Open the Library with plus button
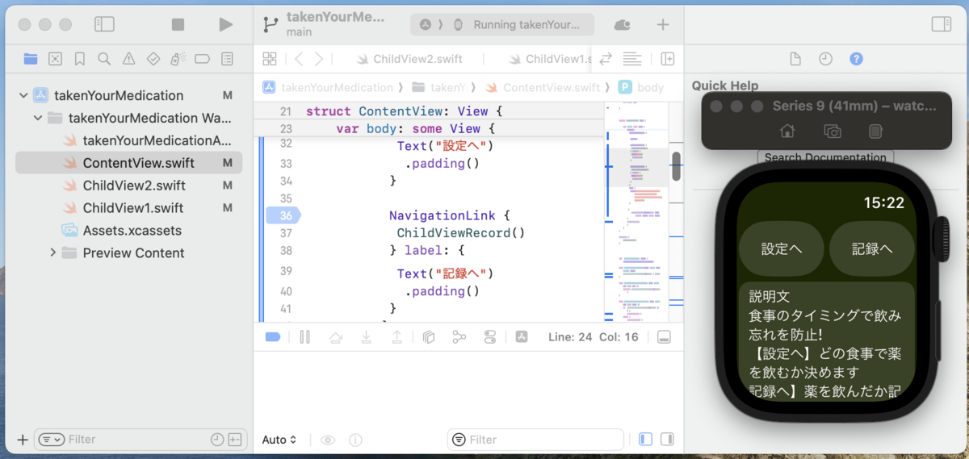Screen dimensions: 969x459 coord(663,25)
